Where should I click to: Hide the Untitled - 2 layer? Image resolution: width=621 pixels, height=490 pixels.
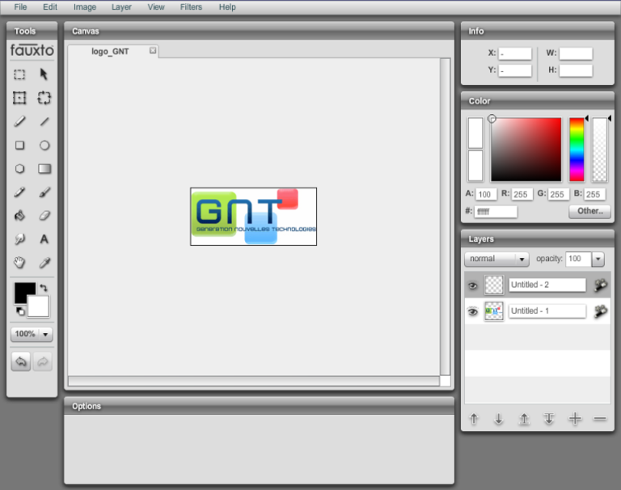[472, 286]
